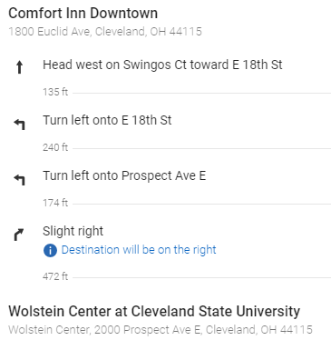
Task: Click the blue info circle icon
Action: pyautogui.click(x=50, y=251)
